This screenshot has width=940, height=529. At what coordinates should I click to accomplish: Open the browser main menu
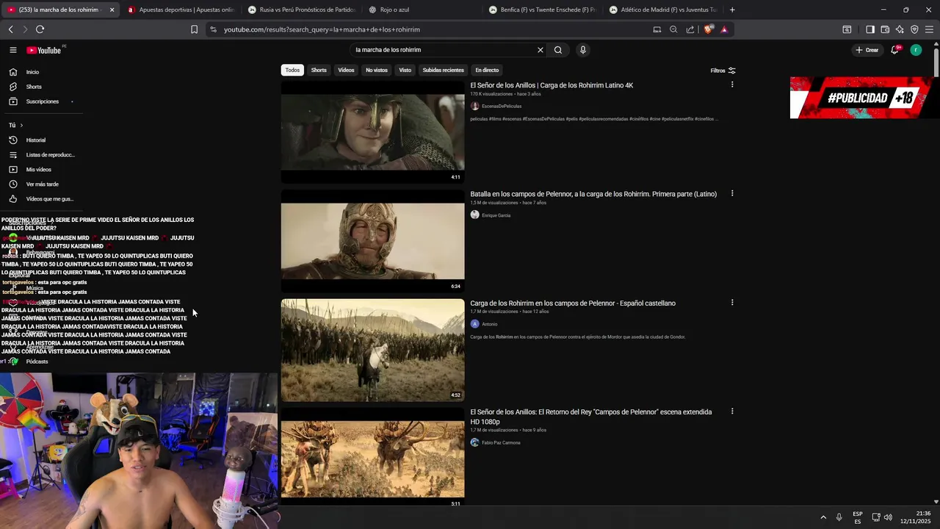pyautogui.click(x=929, y=29)
